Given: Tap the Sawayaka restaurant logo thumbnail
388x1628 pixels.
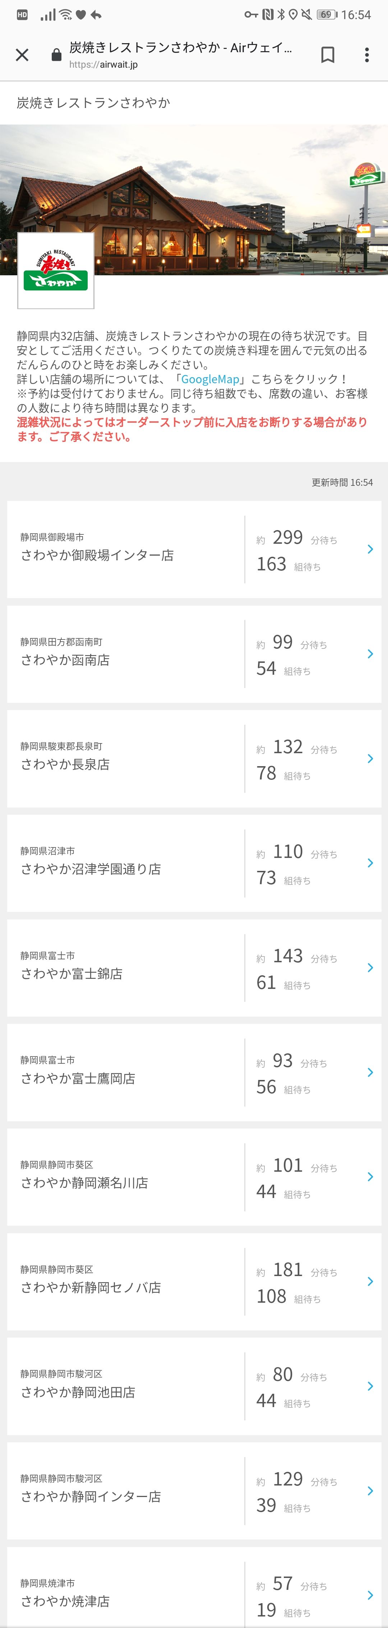Looking at the screenshot, I should pyautogui.click(x=56, y=271).
